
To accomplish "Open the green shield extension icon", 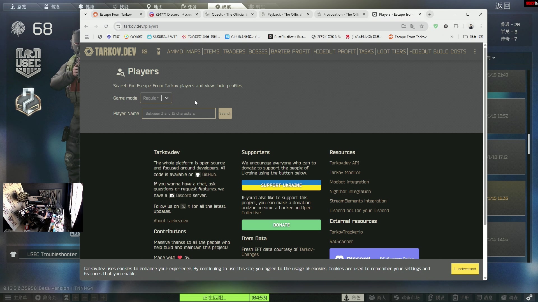I will pyautogui.click(x=436, y=26).
